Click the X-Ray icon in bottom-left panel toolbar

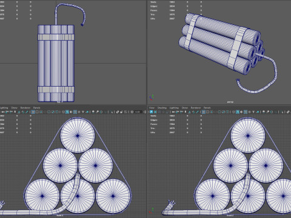pyautogui.click(x=118, y=112)
